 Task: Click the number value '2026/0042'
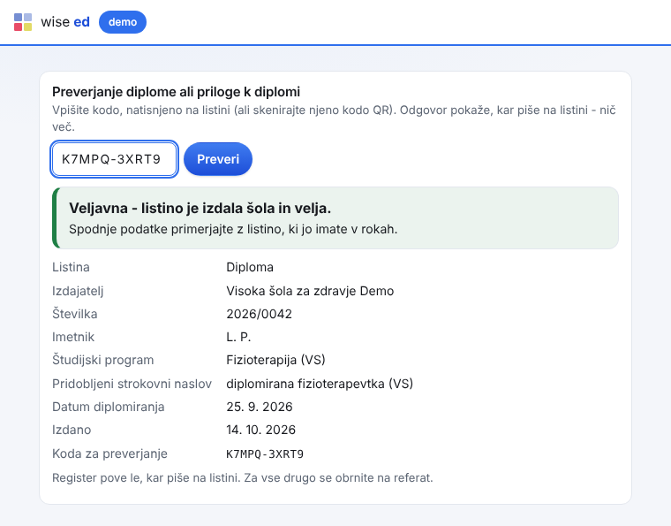(259, 314)
